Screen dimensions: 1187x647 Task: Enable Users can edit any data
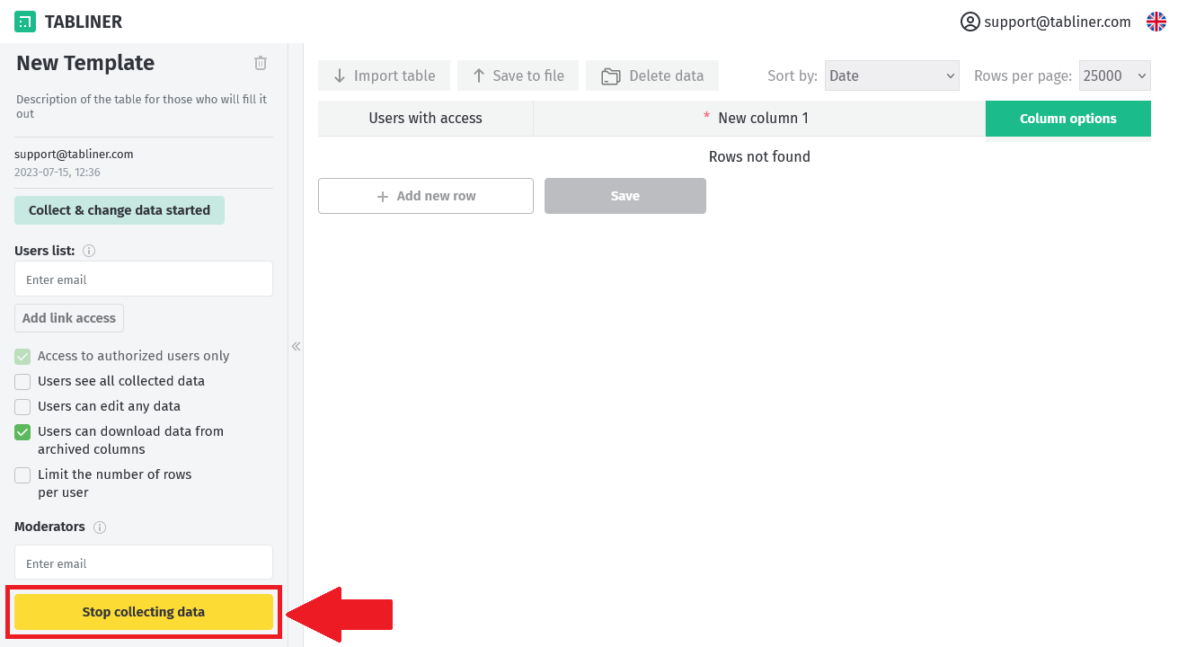click(22, 407)
